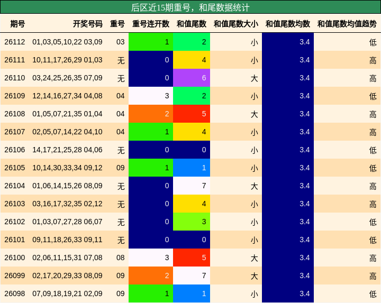Click draw numbers 10,11,17,26,29 01,03

coord(67,60)
